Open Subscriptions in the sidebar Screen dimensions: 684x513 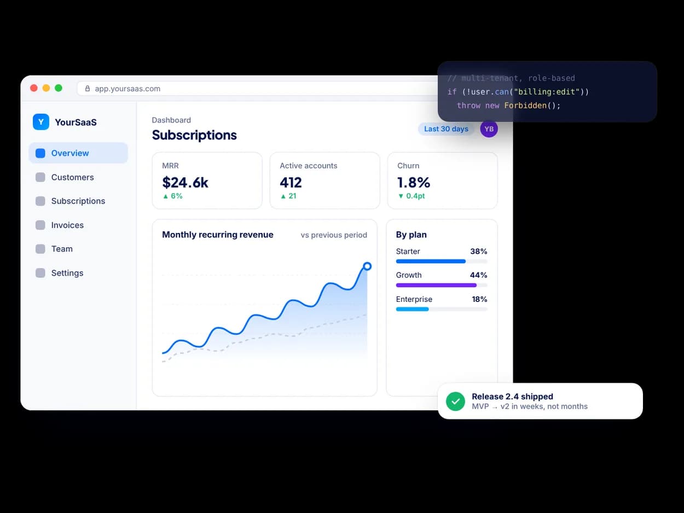tap(78, 201)
